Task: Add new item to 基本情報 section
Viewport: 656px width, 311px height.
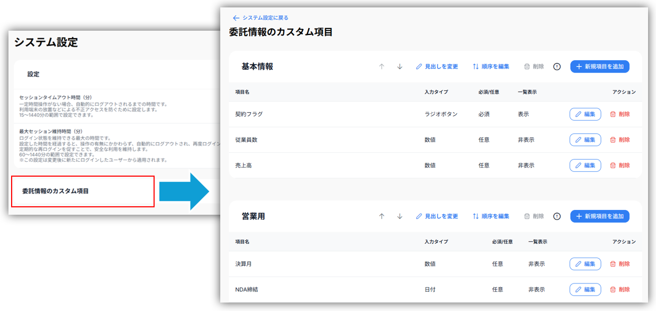Action: tap(599, 67)
